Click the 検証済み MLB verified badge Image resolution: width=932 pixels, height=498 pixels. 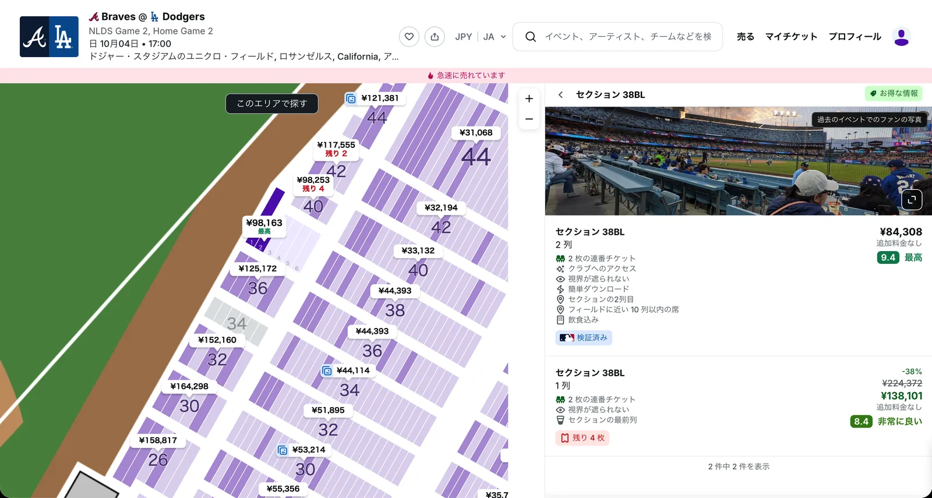584,338
